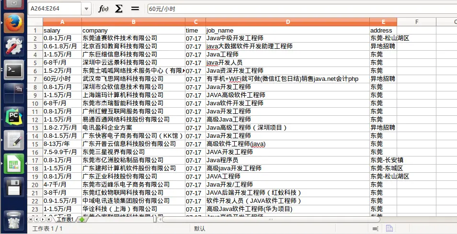This screenshot has height=234, width=457.
Task: Click cell '60元/小时' in column A
Action: point(62,79)
